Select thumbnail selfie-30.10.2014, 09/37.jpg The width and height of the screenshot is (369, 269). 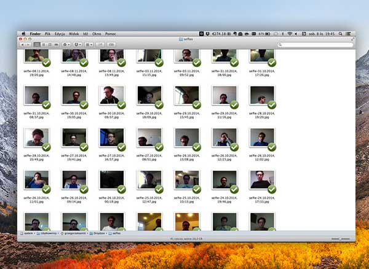click(x=112, y=95)
